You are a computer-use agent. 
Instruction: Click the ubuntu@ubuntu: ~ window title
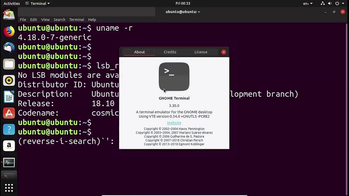[x=183, y=12]
